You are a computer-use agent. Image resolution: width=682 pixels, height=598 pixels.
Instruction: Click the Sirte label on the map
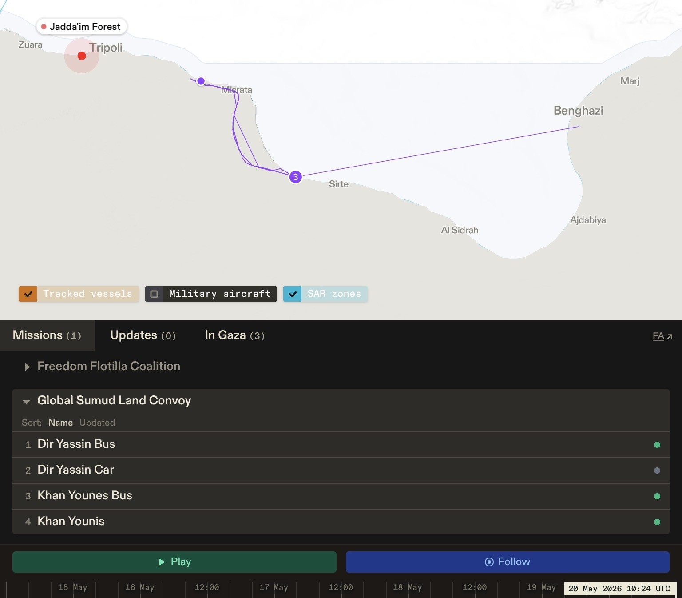(339, 184)
